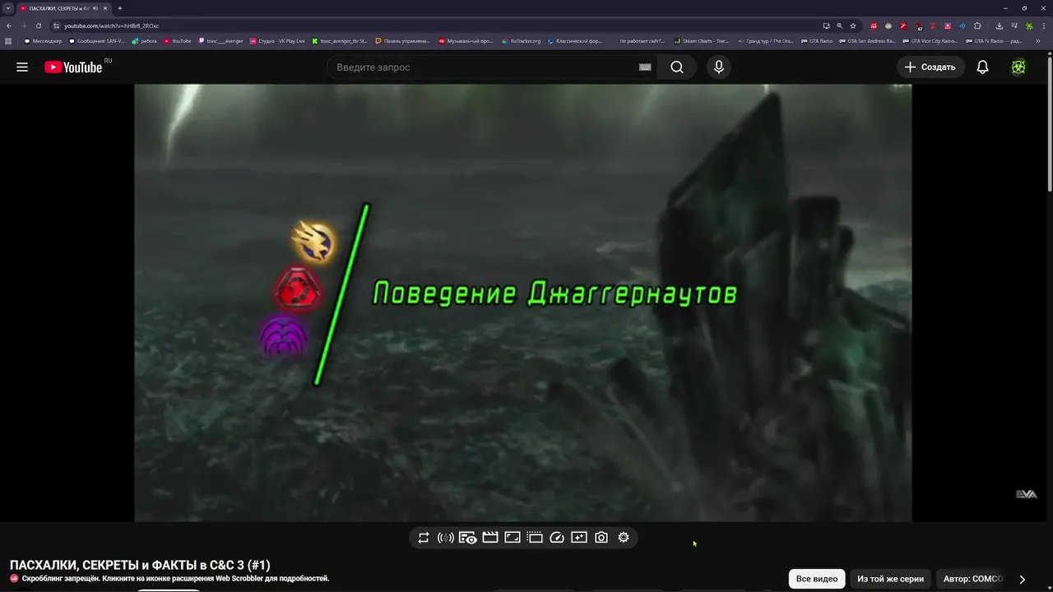Click the first red extension icon in the toolbar

pos(874,25)
